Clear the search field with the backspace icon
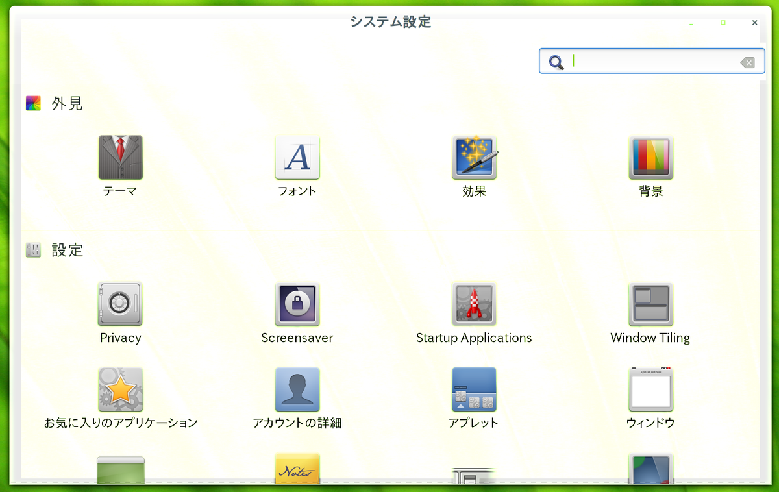 [747, 62]
